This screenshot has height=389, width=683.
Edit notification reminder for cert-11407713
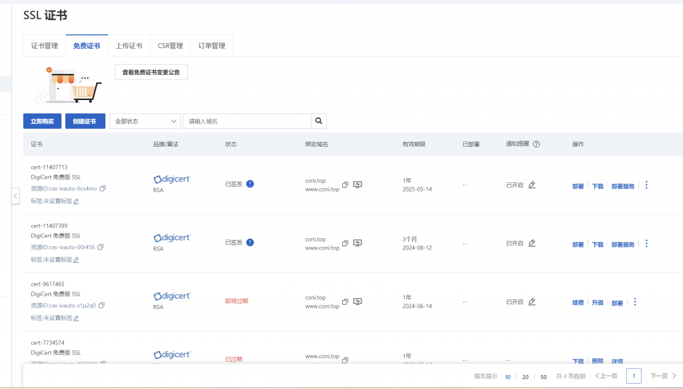pyautogui.click(x=532, y=185)
